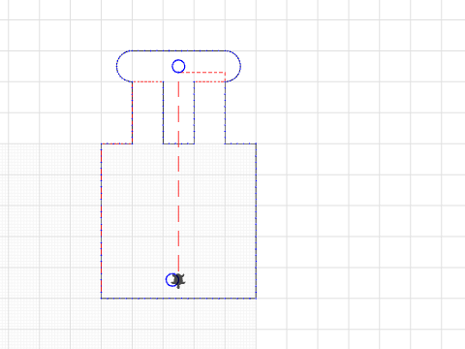Select the red left edge of the large square
Viewport: 465px width, 349px height.
coord(101,221)
